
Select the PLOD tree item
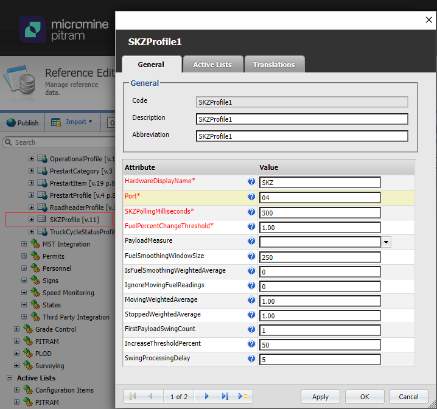[43, 354]
